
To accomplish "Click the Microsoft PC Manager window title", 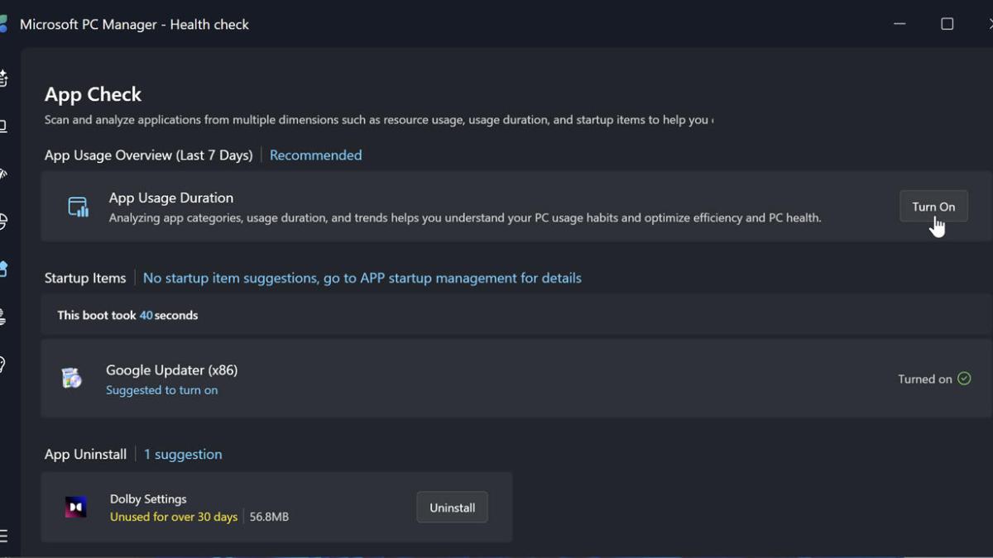I will click(134, 25).
